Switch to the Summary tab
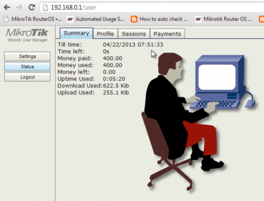 76,33
